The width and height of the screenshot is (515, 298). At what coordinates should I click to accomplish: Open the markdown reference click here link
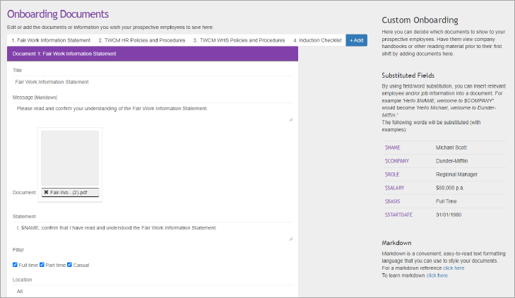(x=454, y=268)
